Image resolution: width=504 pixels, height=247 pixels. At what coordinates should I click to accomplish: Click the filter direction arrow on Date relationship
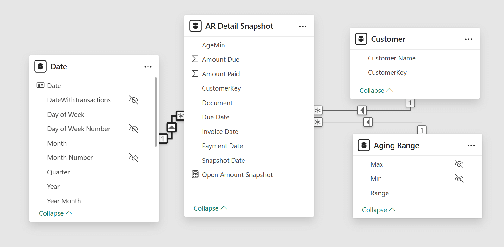tap(172, 127)
